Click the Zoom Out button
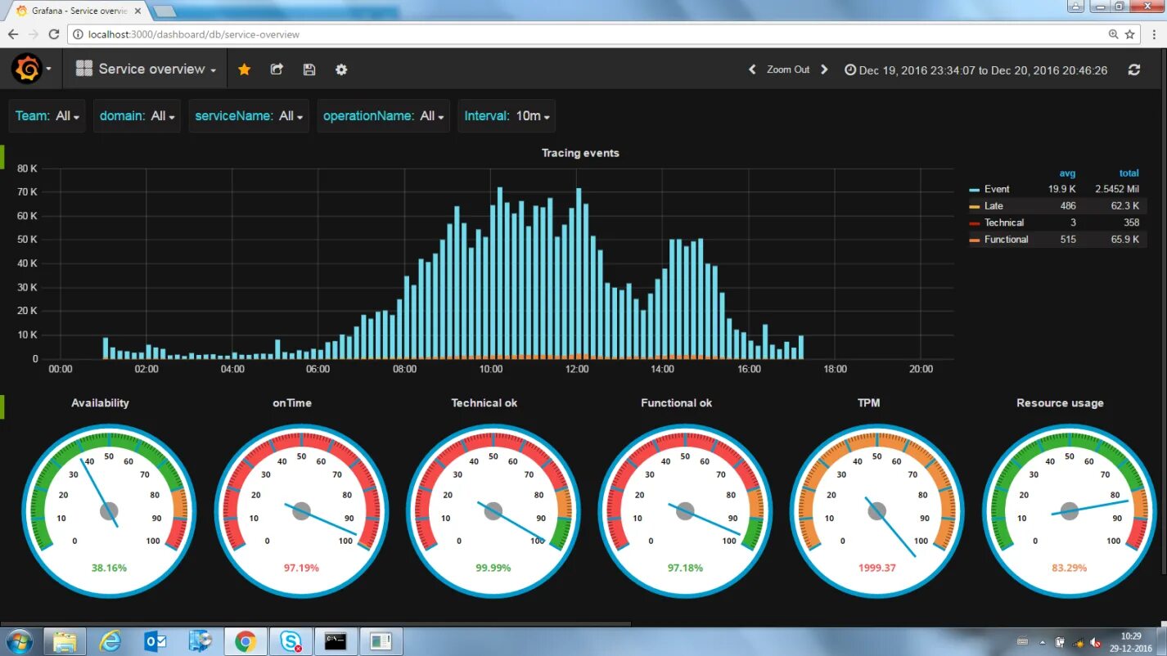This screenshot has width=1167, height=656. pyautogui.click(x=787, y=70)
